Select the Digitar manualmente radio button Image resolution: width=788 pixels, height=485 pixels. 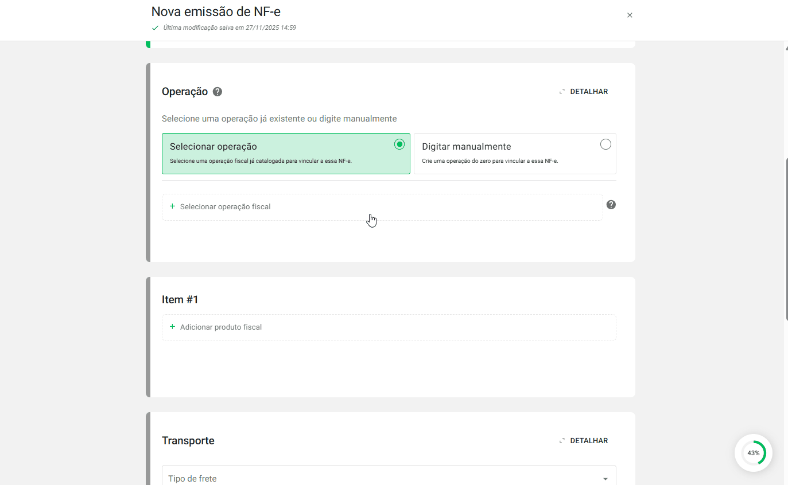pos(605,144)
